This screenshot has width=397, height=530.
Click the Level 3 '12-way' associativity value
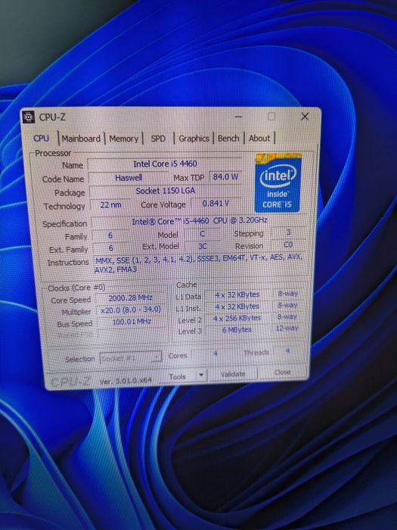coord(287,328)
